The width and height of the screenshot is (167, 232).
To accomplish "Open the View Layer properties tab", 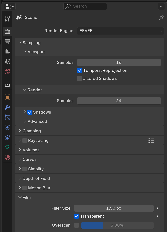I will click(7, 52).
